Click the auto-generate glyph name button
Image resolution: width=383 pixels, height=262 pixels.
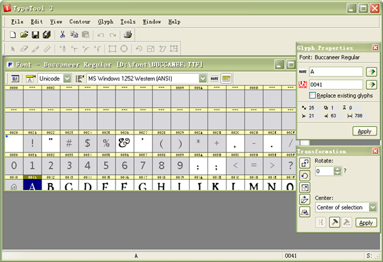coord(371,71)
